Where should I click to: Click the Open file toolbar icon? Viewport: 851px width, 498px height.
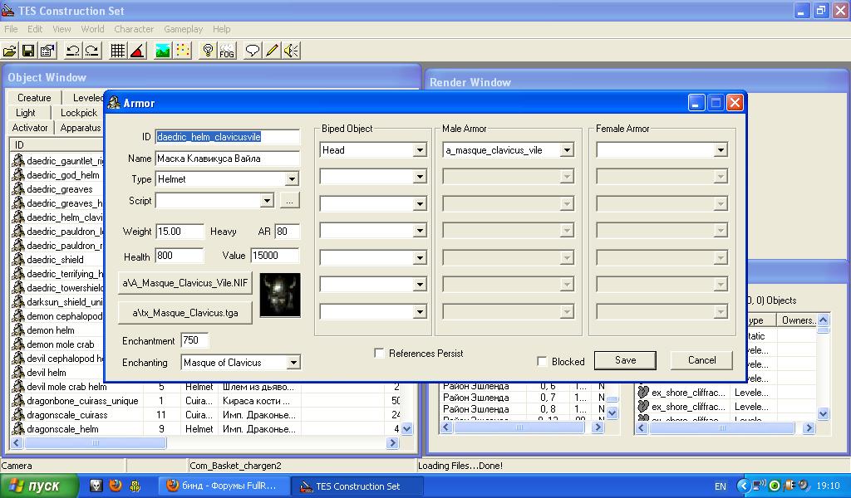click(x=9, y=51)
